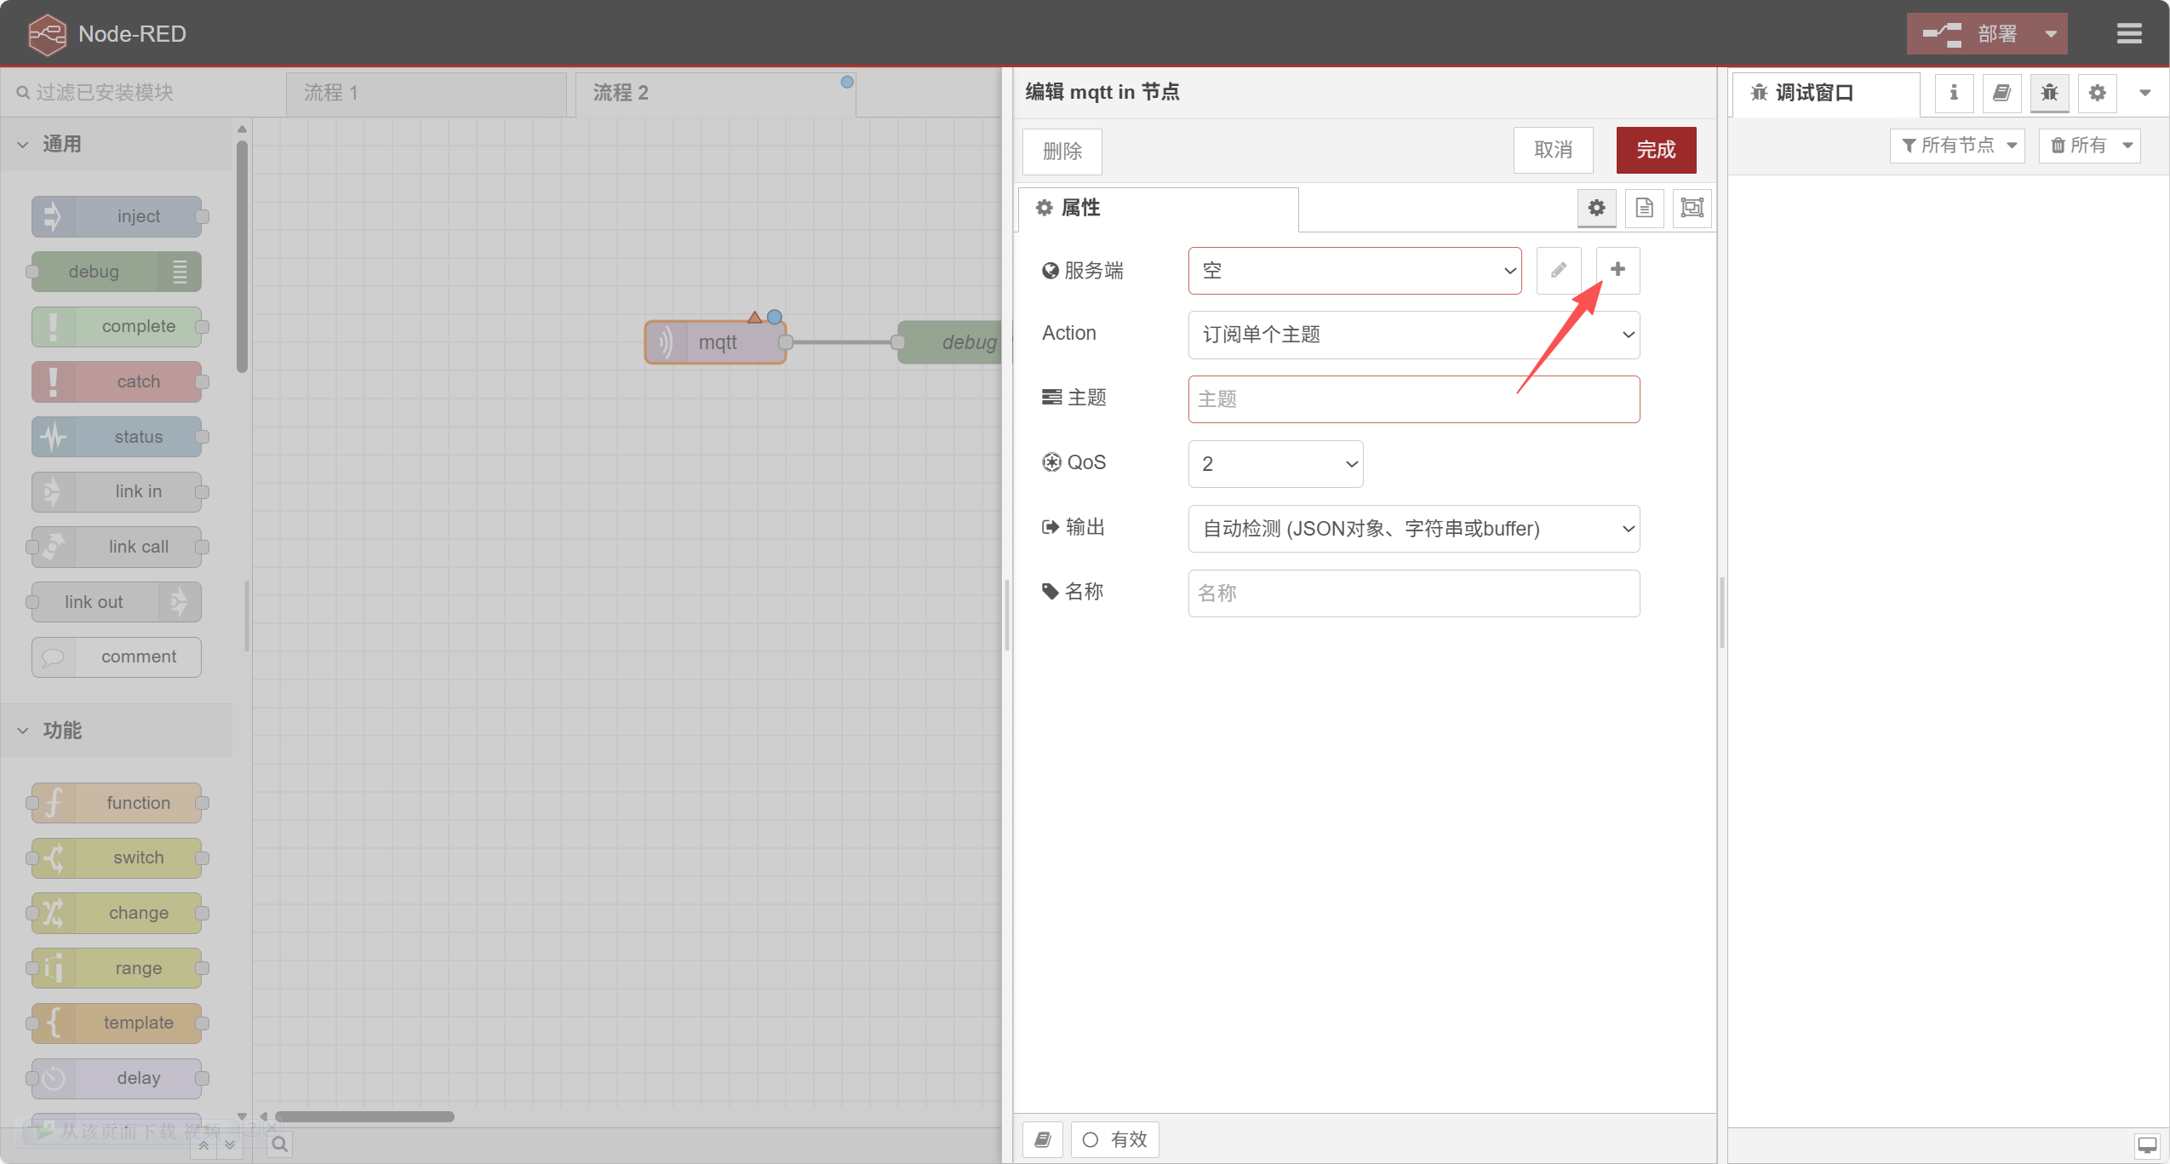Open the QoS dropdown

1274,463
